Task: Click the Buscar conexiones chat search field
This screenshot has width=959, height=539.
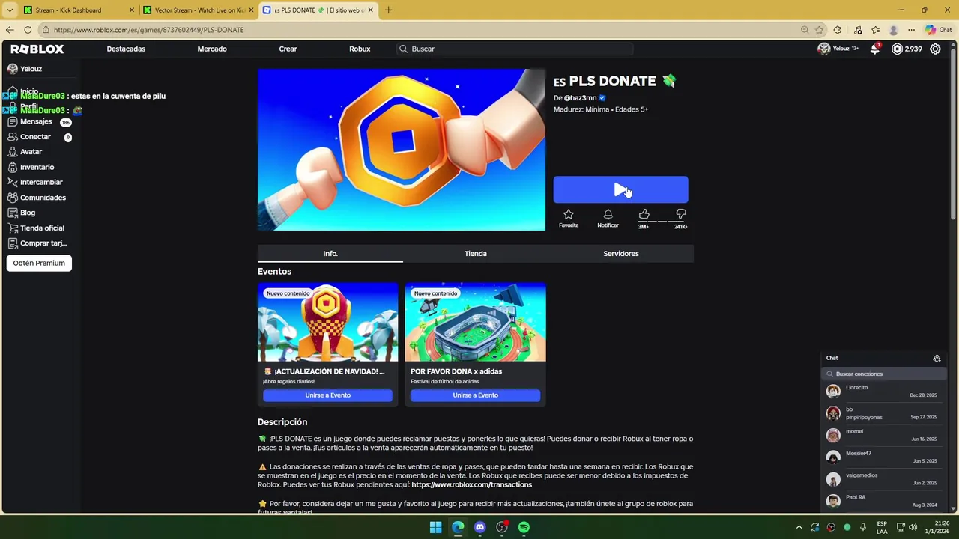Action: 883,374
